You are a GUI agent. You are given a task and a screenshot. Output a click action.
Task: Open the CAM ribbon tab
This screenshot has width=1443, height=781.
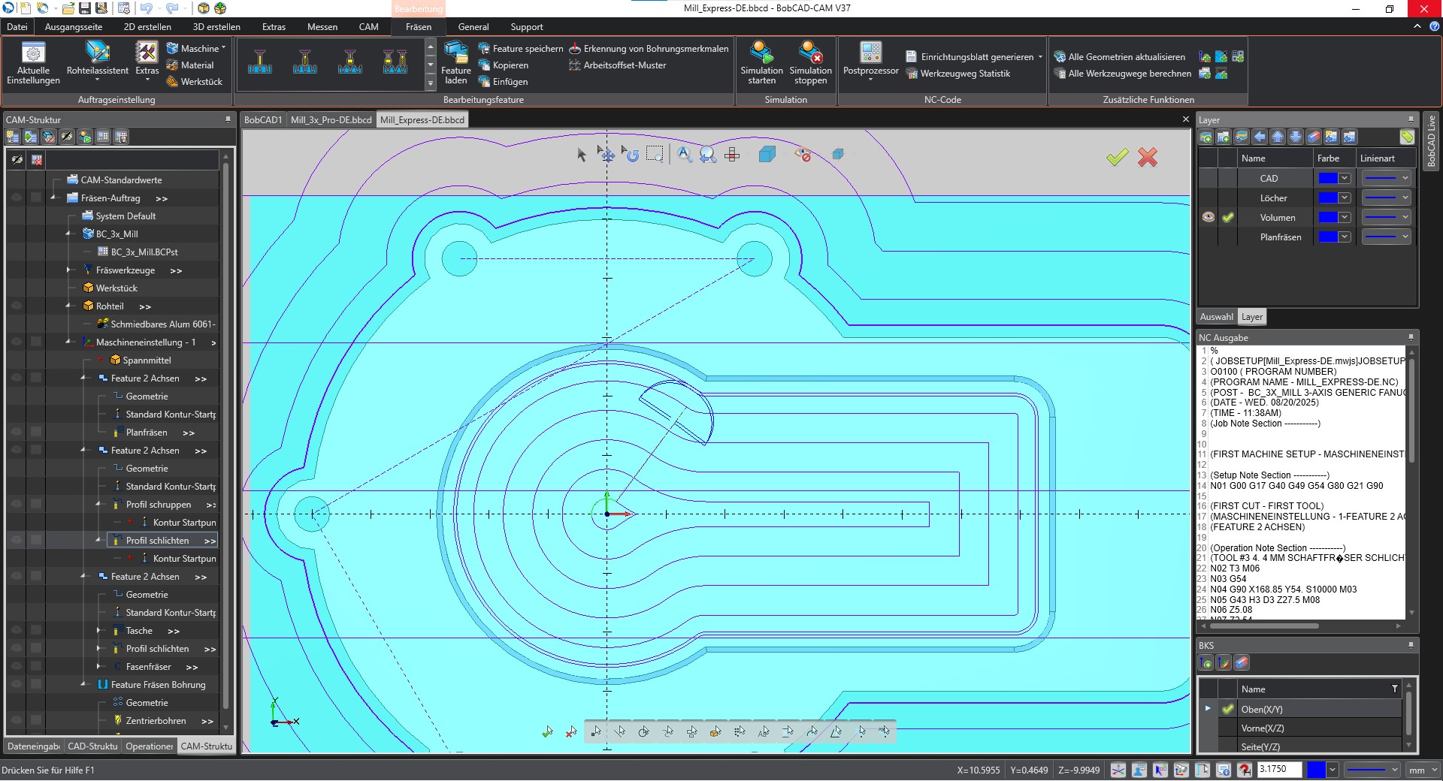point(368,27)
